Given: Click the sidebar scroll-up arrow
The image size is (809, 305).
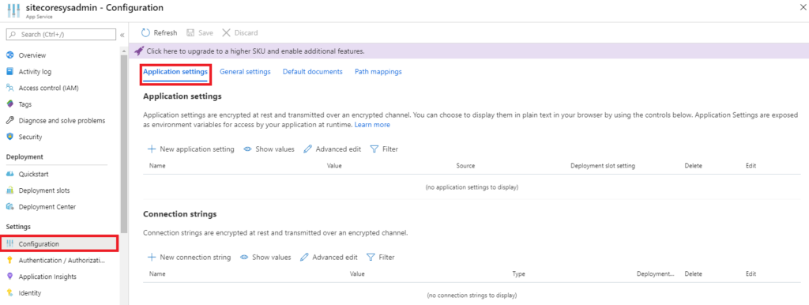Looking at the screenshot, I should pyautogui.click(x=123, y=51).
